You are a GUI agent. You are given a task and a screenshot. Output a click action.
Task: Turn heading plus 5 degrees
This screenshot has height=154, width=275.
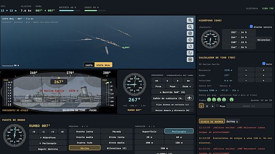click(62, 132)
